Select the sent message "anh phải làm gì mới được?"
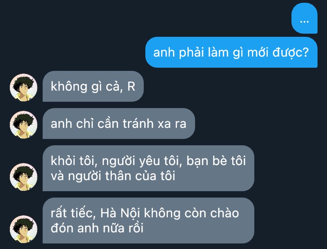The width and height of the screenshot is (327, 249). (231, 52)
